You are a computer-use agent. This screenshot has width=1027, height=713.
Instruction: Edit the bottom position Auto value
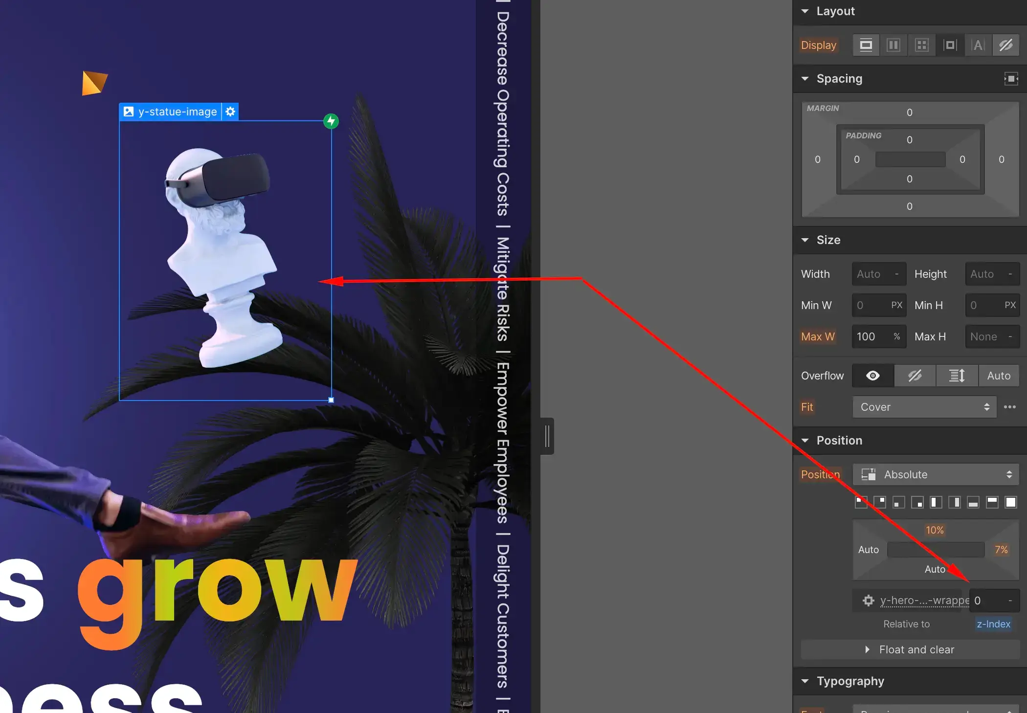tap(935, 569)
